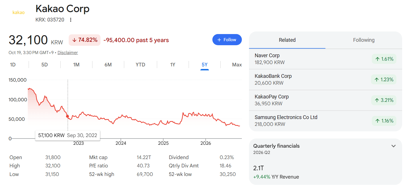Click the +9.44% Y/Y Revenue text

click(x=276, y=177)
